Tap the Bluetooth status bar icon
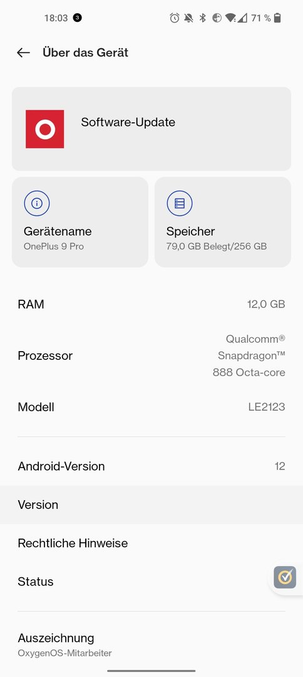Image resolution: width=303 pixels, height=677 pixels. coord(202,18)
